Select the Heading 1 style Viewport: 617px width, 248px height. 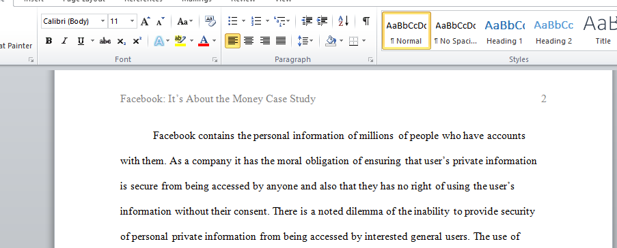pos(504,31)
